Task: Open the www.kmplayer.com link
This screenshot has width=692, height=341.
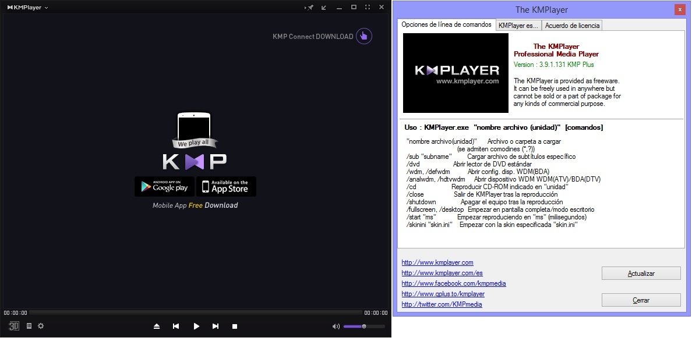Action: coord(437,262)
